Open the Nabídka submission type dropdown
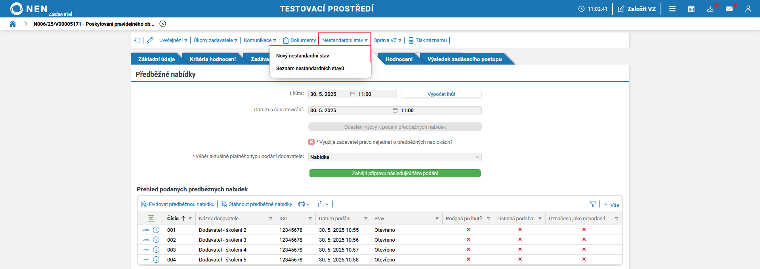 [395, 157]
